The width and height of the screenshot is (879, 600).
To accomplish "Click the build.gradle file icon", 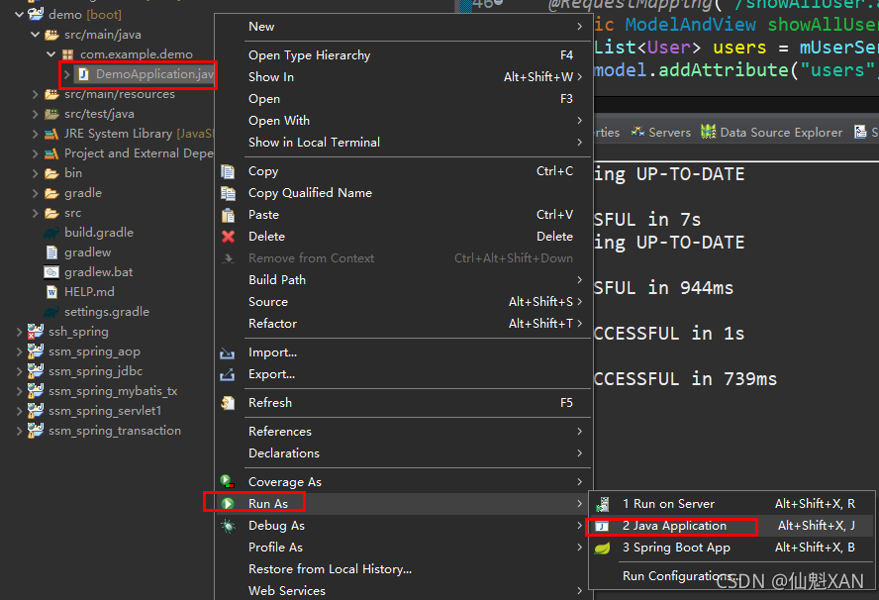I will click(x=51, y=233).
